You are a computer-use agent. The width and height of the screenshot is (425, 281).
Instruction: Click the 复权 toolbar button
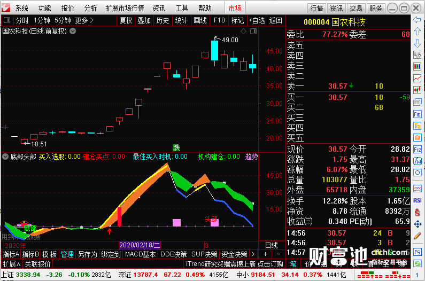pyautogui.click(x=126, y=20)
